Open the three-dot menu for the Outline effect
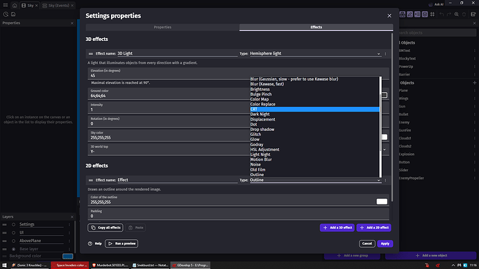The height and width of the screenshot is (269, 479). click(x=385, y=180)
